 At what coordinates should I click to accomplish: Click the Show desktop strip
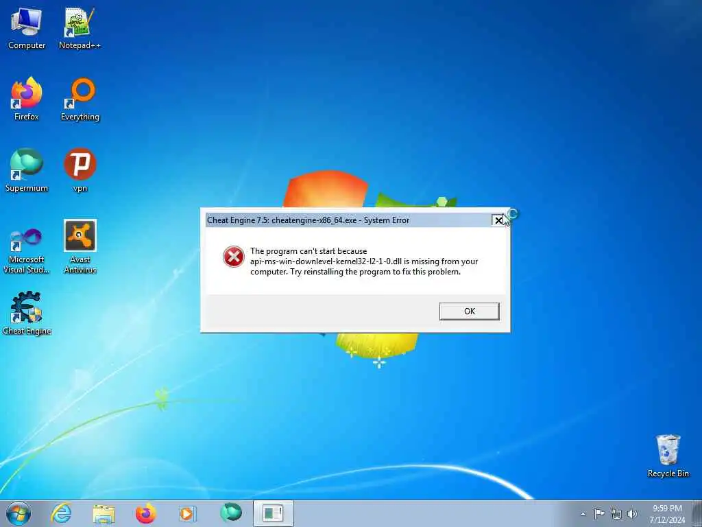coord(697,513)
